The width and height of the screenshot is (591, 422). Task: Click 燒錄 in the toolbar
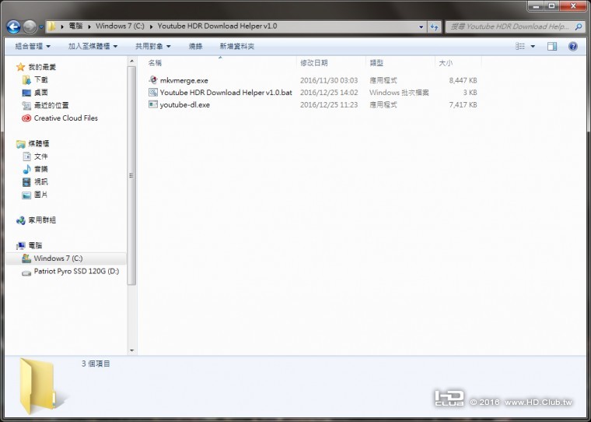click(196, 46)
